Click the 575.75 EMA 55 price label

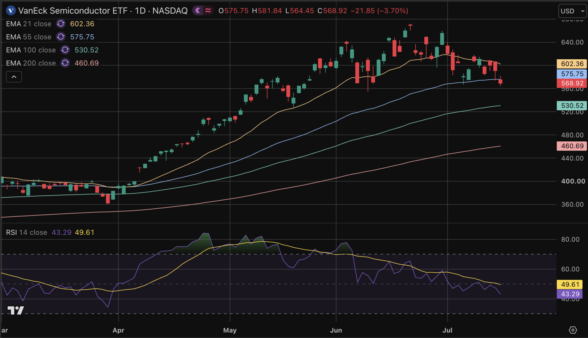[572, 74]
